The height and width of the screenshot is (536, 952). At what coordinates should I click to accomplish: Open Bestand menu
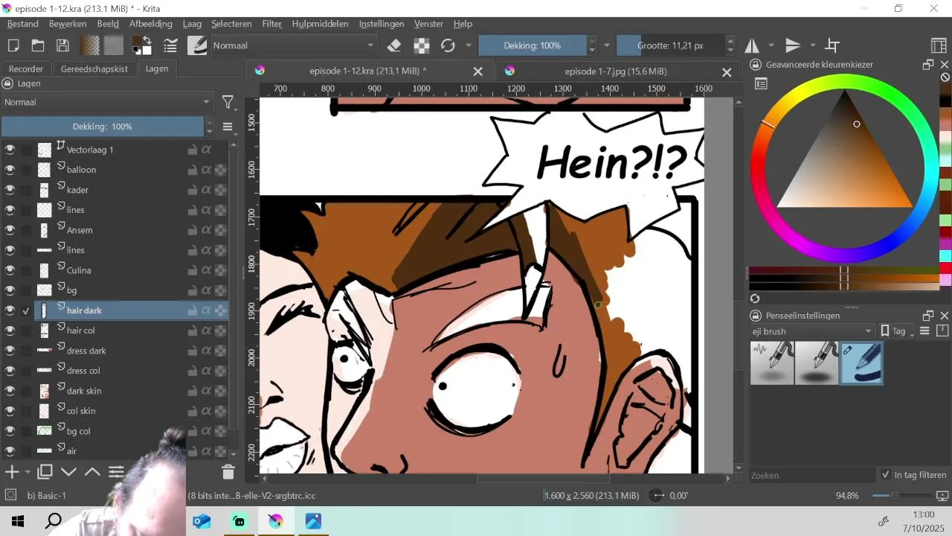pos(23,24)
